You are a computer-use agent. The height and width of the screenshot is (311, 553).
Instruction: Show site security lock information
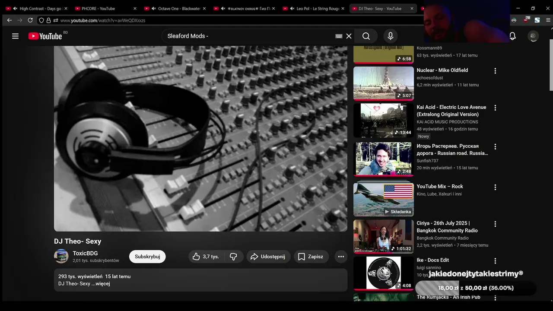pos(49,20)
